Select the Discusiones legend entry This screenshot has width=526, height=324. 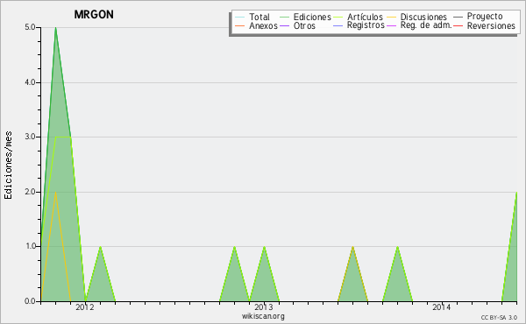click(417, 17)
